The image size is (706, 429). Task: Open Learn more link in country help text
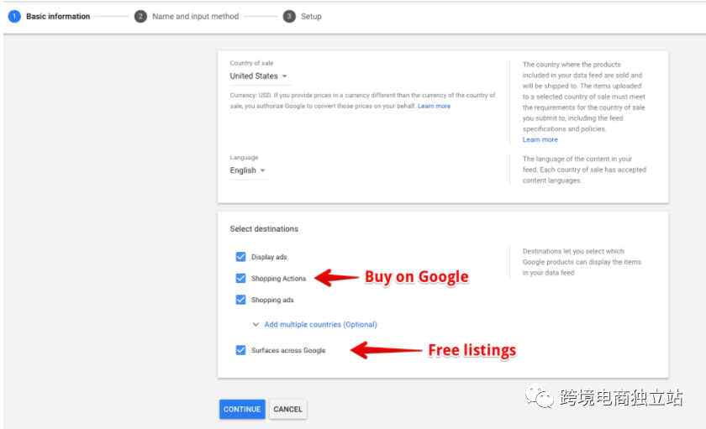coord(540,140)
